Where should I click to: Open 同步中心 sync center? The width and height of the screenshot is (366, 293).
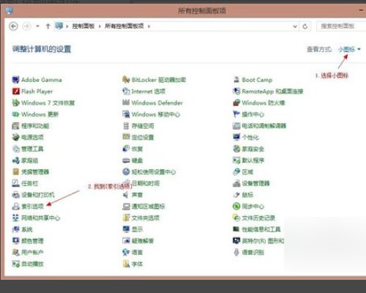pos(249,206)
